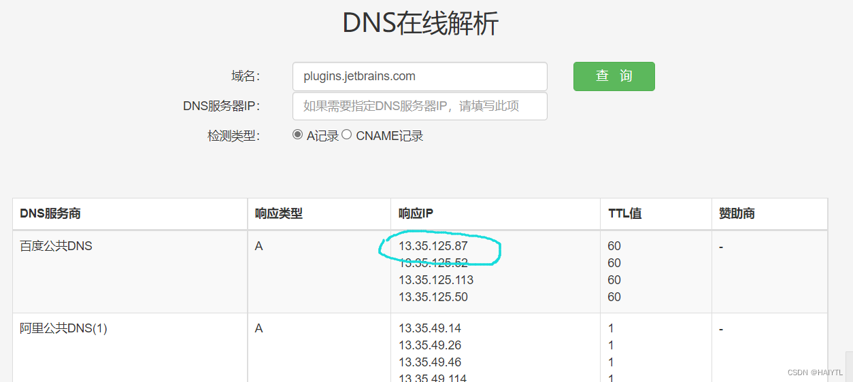
Task: Click the green 查询 query button
Action: tap(614, 76)
